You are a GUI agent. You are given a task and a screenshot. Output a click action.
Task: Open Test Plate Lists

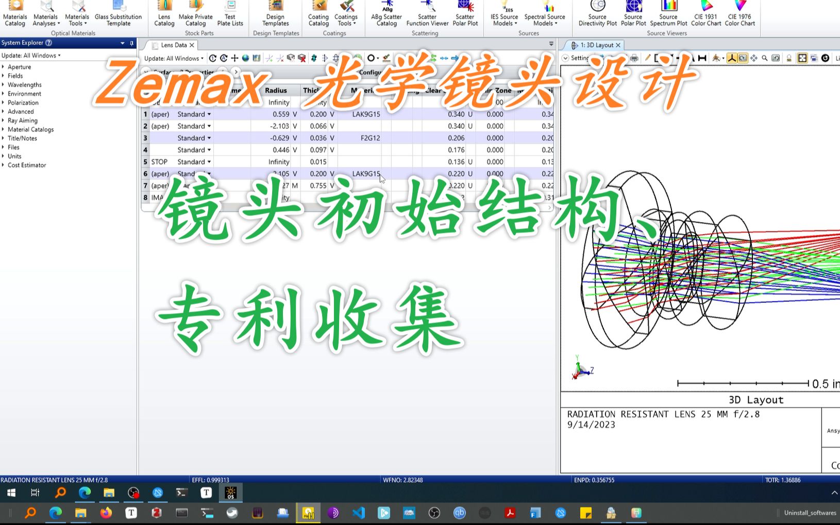[230, 14]
